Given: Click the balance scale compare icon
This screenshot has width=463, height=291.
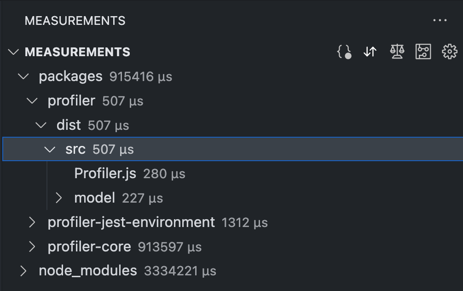Looking at the screenshot, I should [x=397, y=52].
